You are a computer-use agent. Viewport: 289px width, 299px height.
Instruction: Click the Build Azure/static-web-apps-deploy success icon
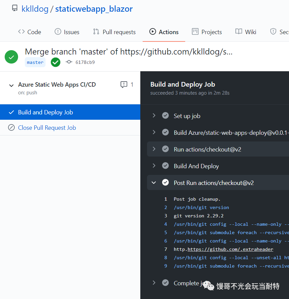[165, 132]
